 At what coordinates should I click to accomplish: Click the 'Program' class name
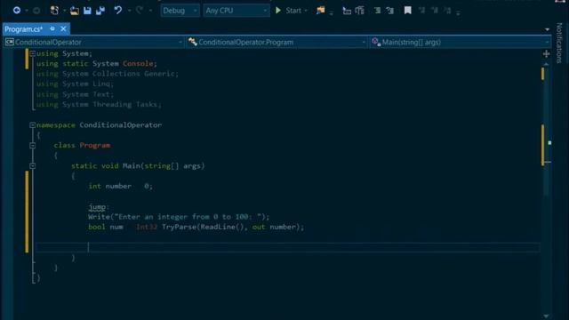pyautogui.click(x=95, y=145)
